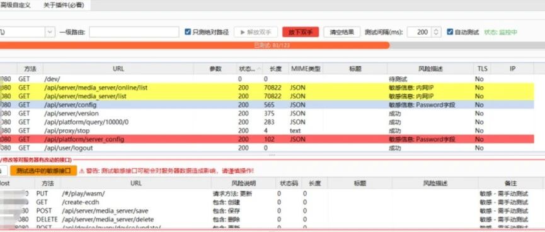
Task: Click the 待测试 risk description cell
Action: coord(398,79)
